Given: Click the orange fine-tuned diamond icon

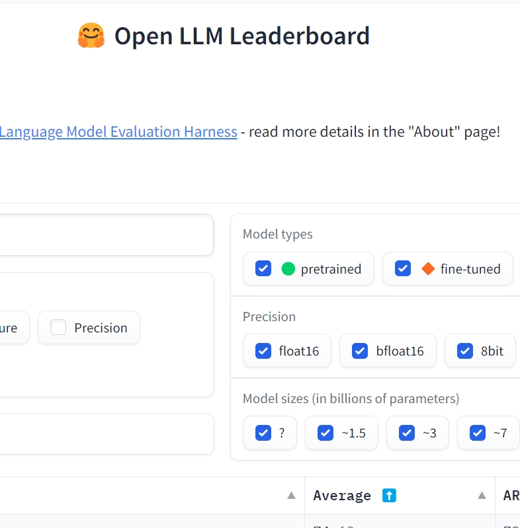Looking at the screenshot, I should click(428, 269).
